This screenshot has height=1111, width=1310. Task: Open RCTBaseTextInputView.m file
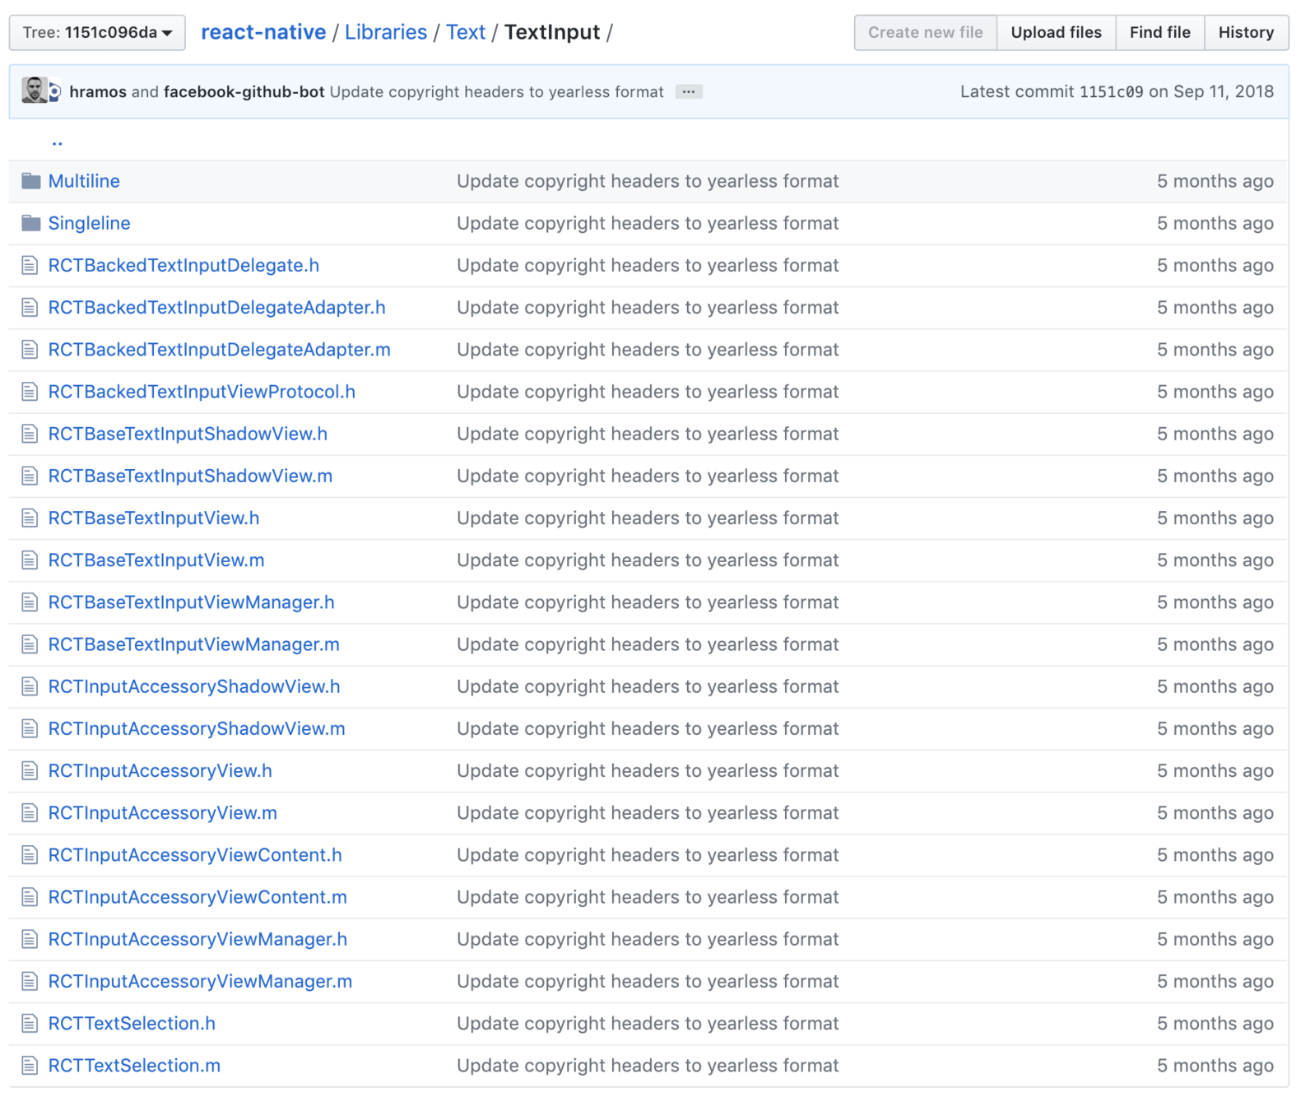click(156, 560)
